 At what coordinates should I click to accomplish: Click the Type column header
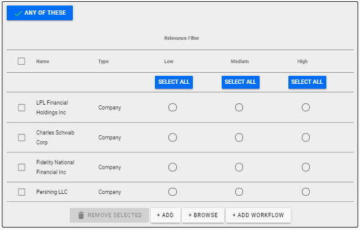coord(103,61)
